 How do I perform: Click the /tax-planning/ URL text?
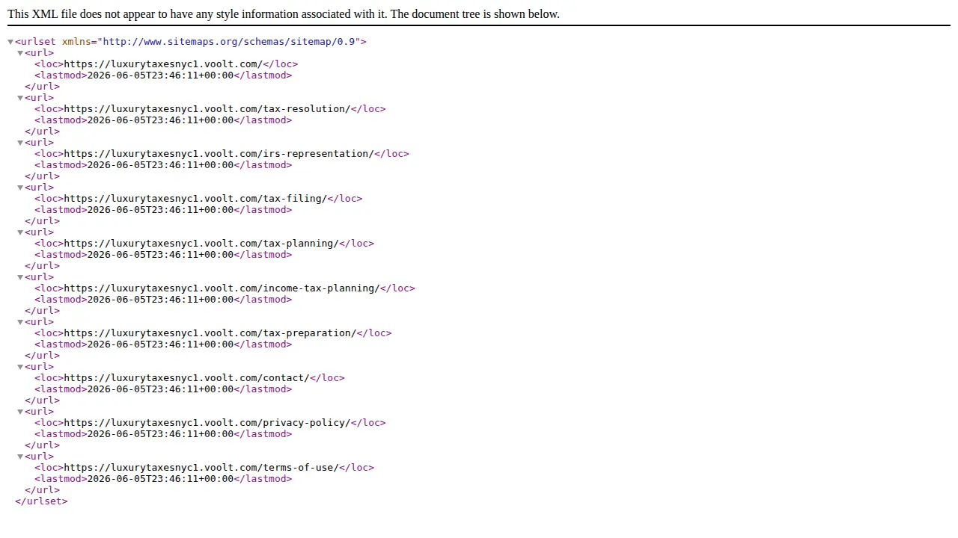tap(201, 244)
